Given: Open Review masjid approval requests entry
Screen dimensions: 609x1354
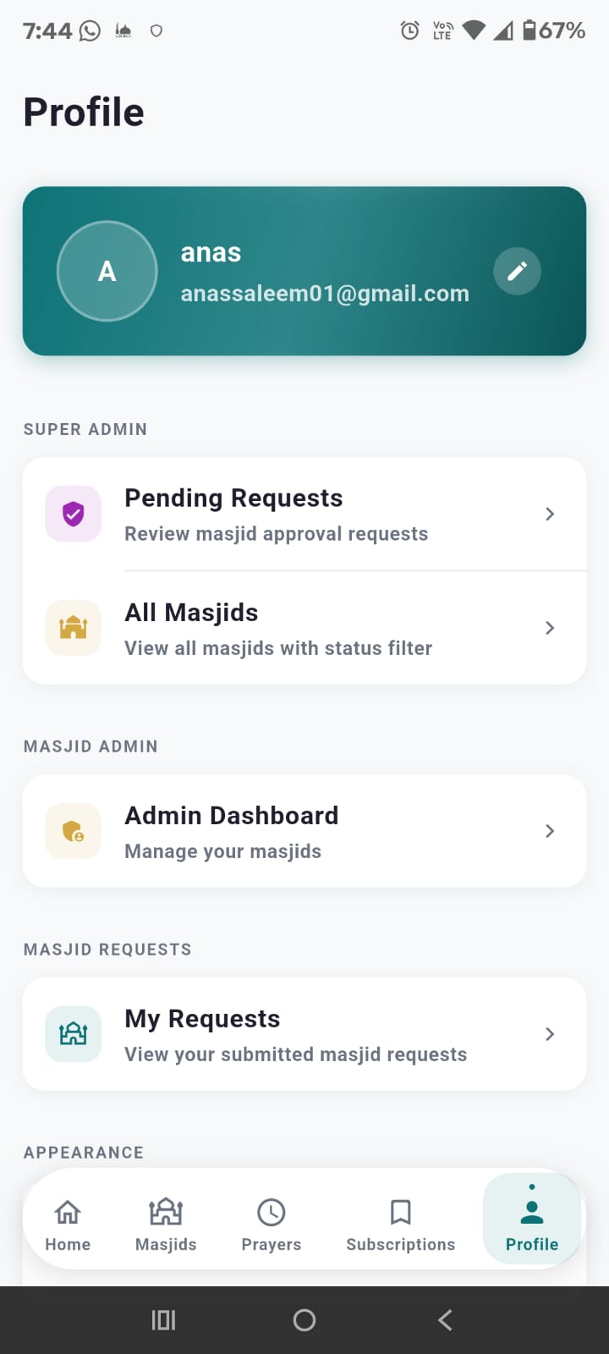Looking at the screenshot, I should 276,534.
